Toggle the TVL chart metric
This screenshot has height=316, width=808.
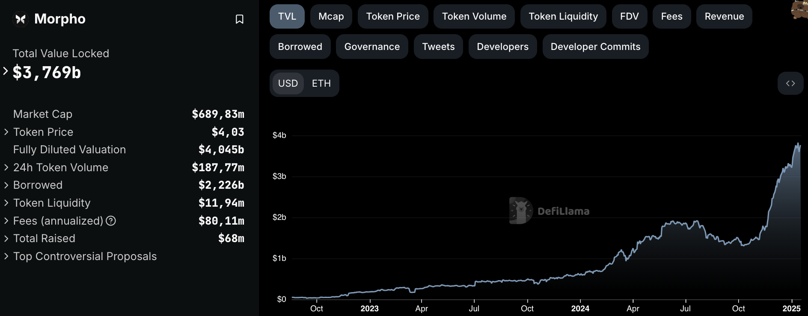click(287, 17)
